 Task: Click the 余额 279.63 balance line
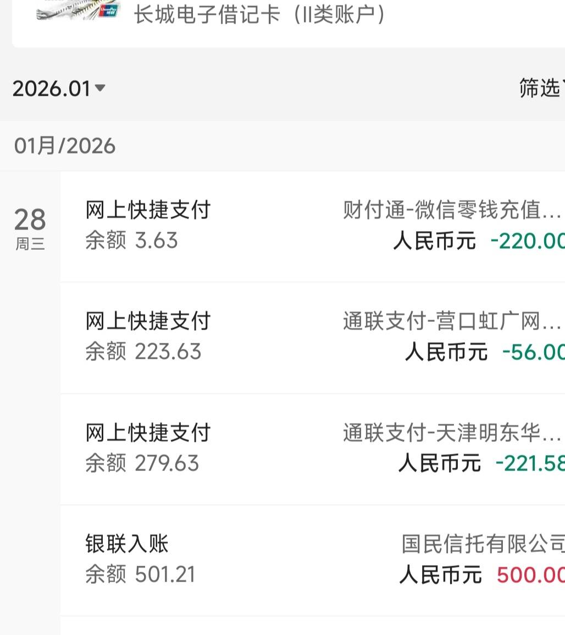click(x=142, y=463)
